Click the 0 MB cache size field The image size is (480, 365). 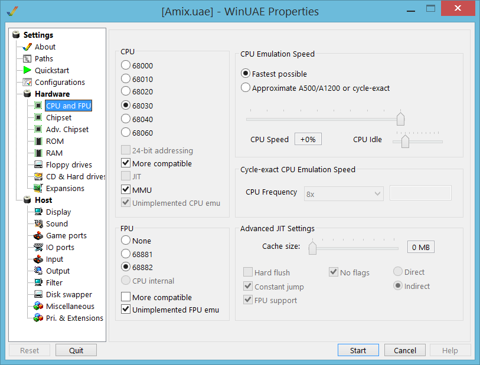pyautogui.click(x=420, y=247)
